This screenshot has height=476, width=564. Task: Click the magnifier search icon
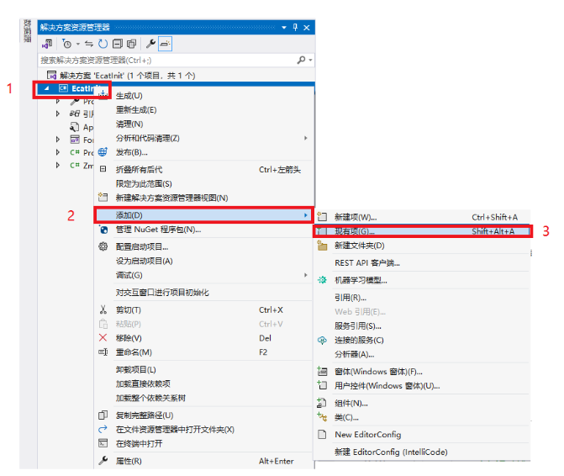tap(301, 60)
